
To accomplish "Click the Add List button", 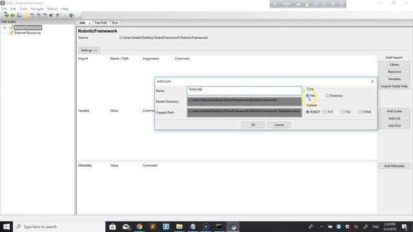I will pos(394,119).
